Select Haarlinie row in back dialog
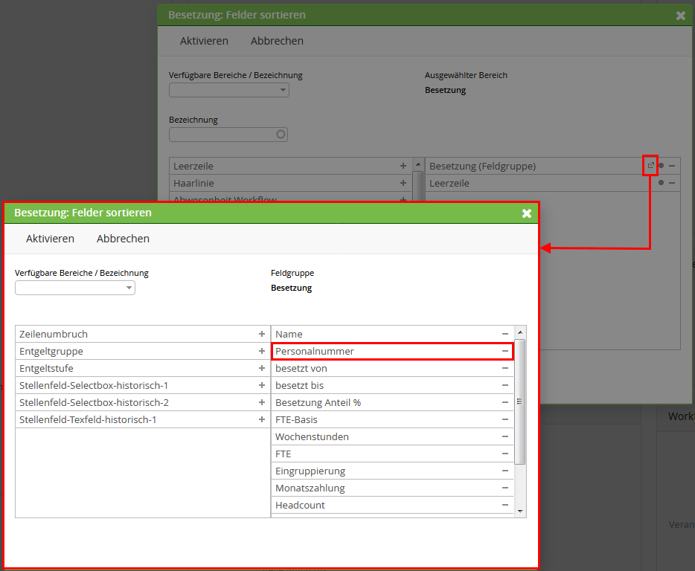The width and height of the screenshot is (695, 571). (291, 183)
